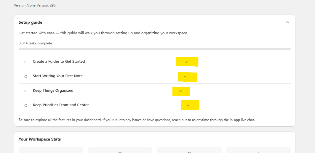Screen dimensions: 315x153
Task: Select the Start Writing Your First Note title
Action: pyautogui.click(x=57, y=76)
